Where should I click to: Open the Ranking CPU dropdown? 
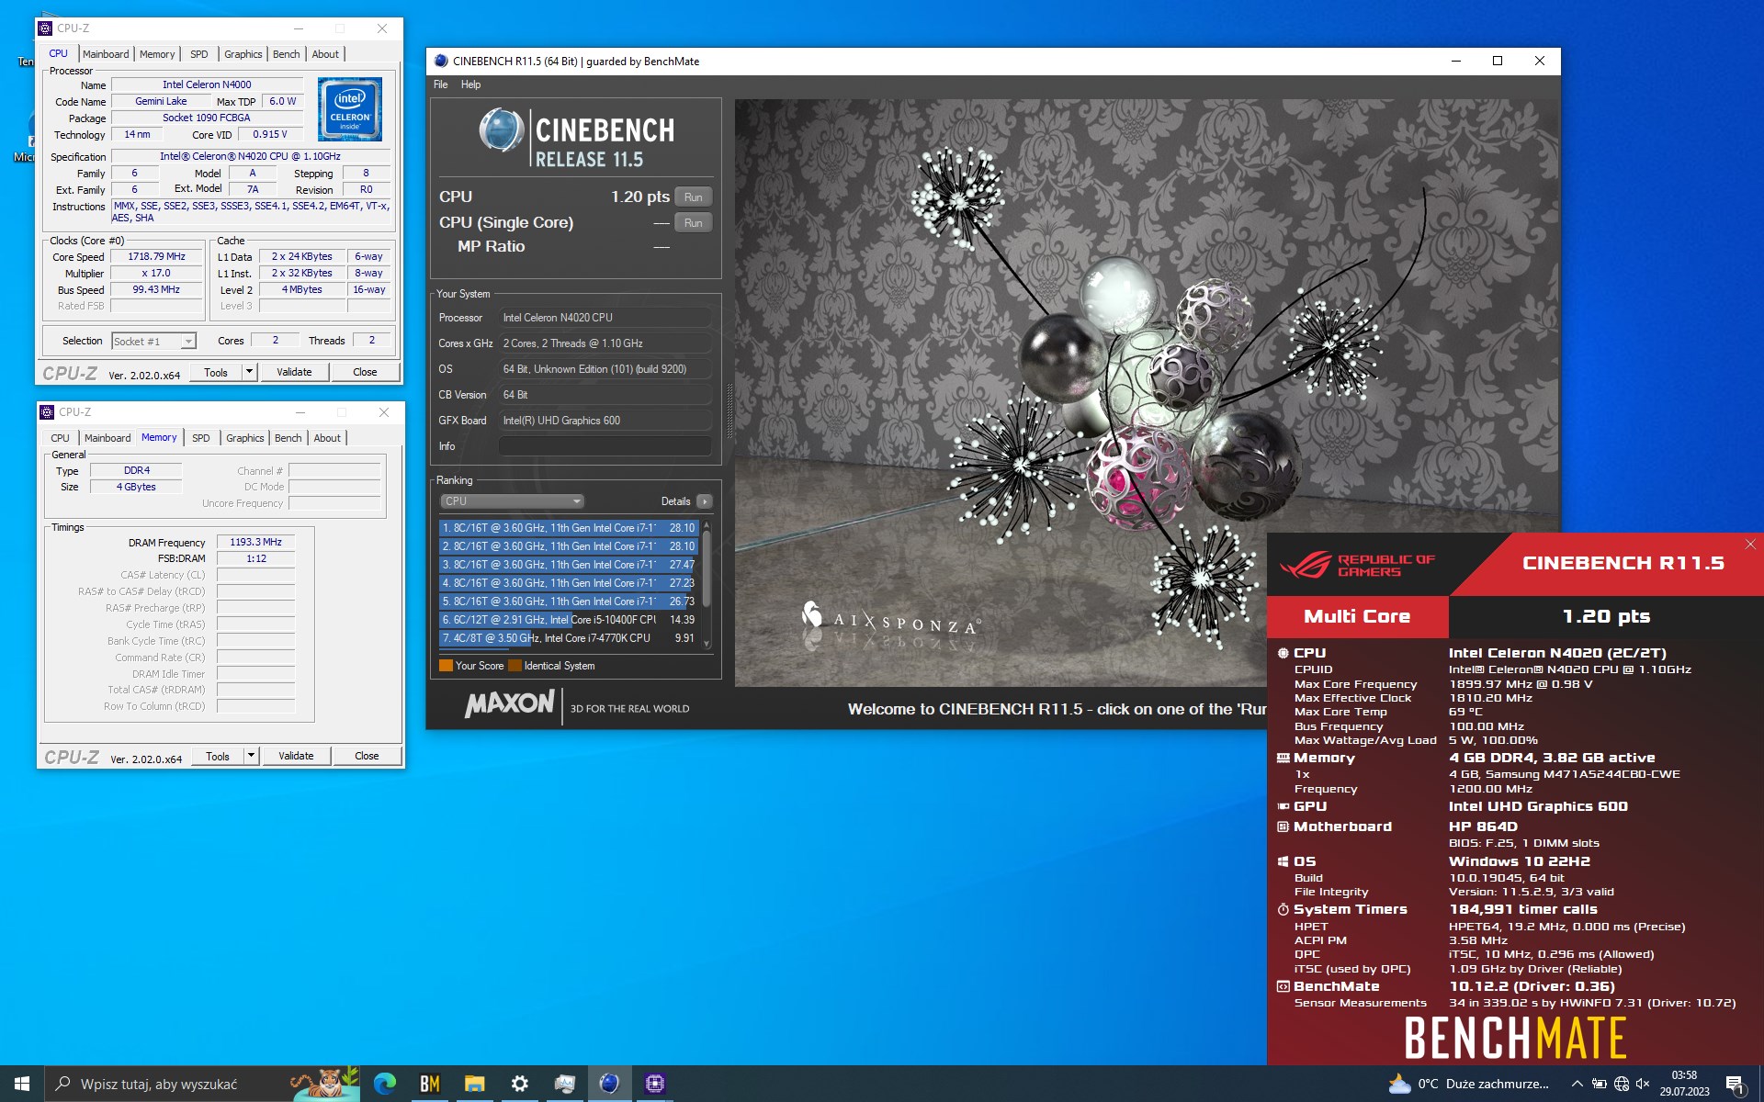coord(512,501)
